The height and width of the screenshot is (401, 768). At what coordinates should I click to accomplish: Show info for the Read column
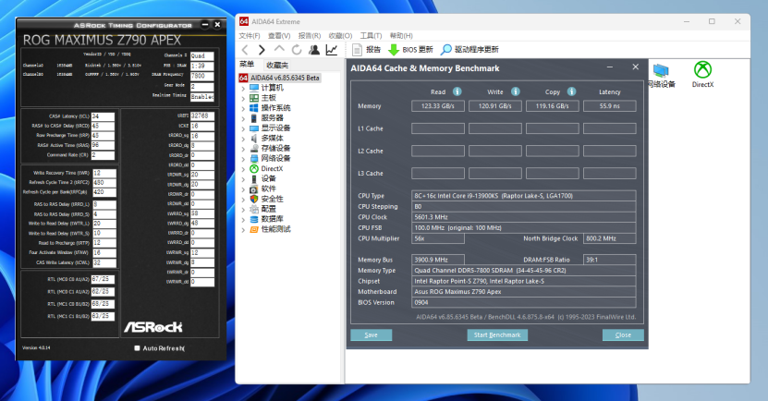point(457,91)
